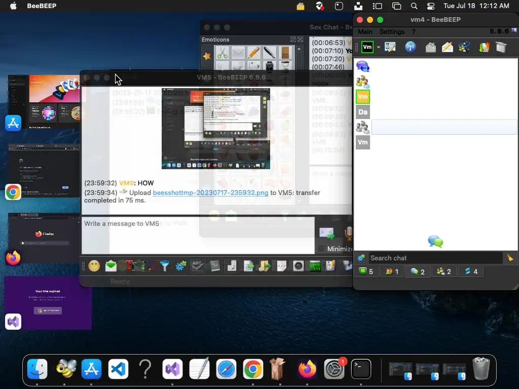Click the Search chat field
This screenshot has height=389, width=519.
[435, 258]
